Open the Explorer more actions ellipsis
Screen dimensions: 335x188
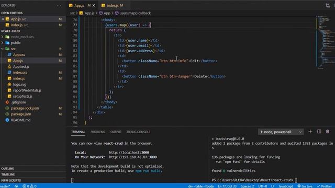tap(59, 5)
